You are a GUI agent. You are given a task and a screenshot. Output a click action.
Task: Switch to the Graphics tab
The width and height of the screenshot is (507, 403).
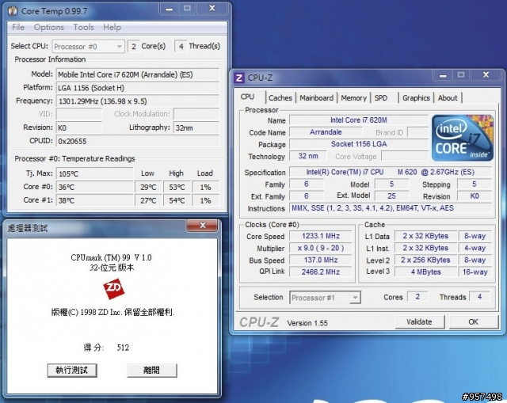pyautogui.click(x=416, y=98)
